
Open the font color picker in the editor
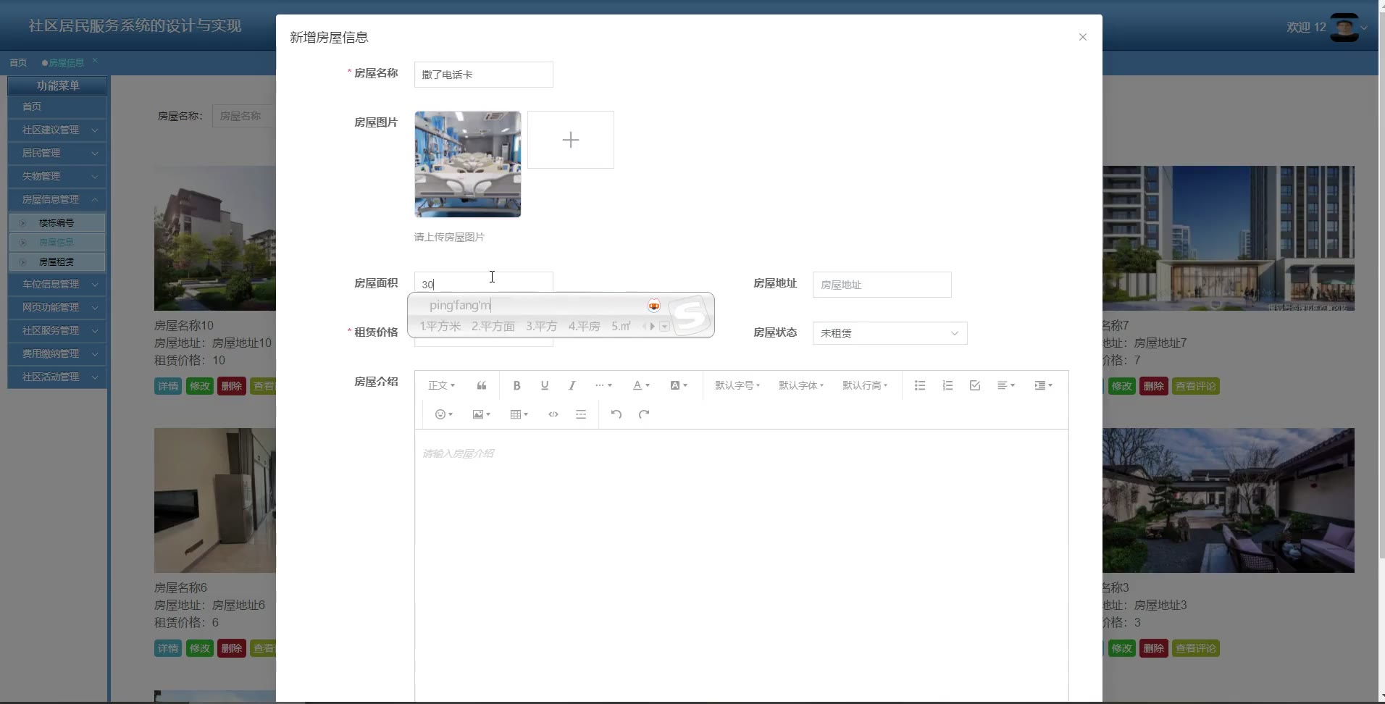[641, 385]
